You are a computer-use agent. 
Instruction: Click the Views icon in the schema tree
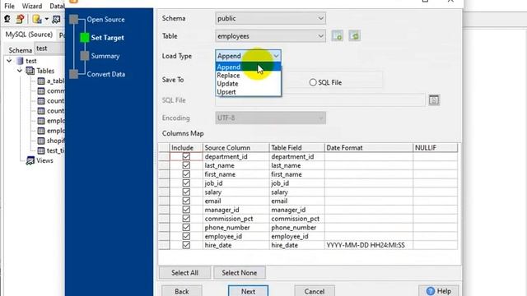tap(30, 160)
